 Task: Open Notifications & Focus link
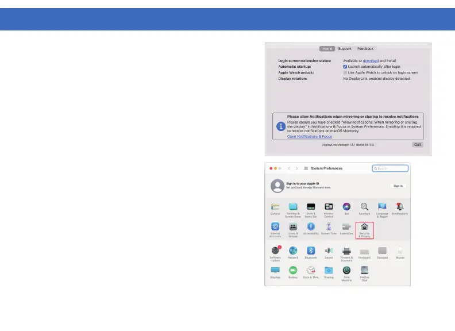pos(309,137)
